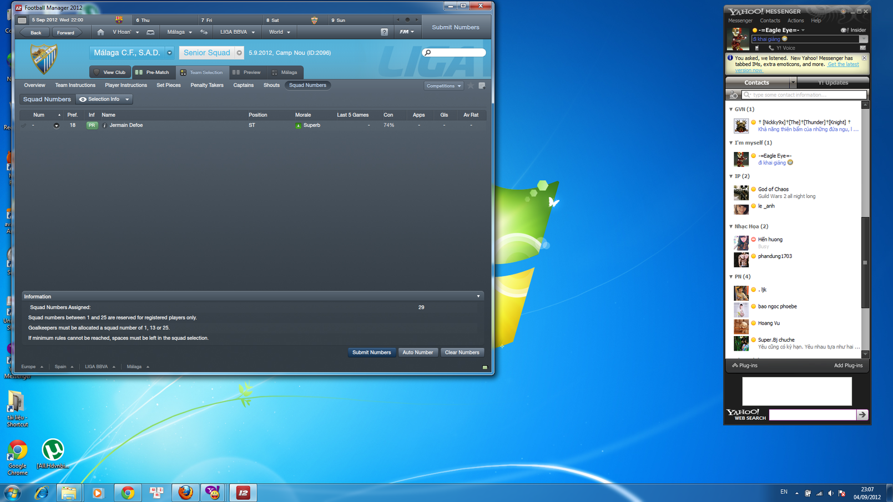
Task: Open the Windows Start menu
Action: [x=12, y=493]
